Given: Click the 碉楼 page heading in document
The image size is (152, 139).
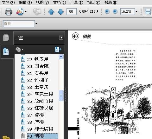Looking at the screenshot, I should point(87,36).
